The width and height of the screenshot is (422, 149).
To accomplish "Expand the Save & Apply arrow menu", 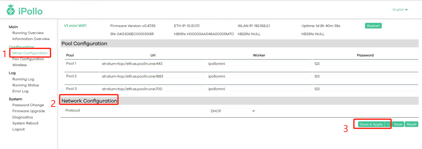I will [x=388, y=124].
